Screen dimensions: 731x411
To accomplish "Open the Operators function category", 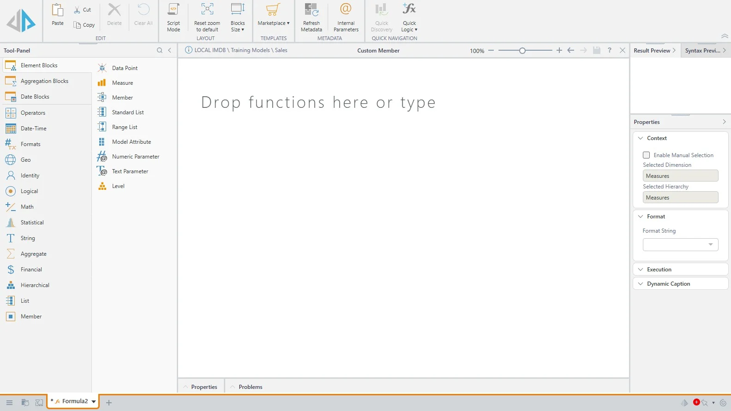I will (x=47, y=113).
